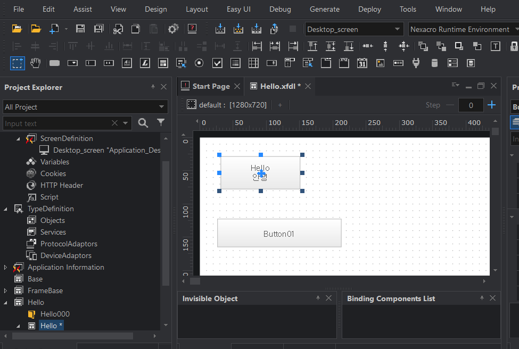Select the ImageViewer component tool
The width and height of the screenshot is (519, 349).
click(x=380, y=63)
